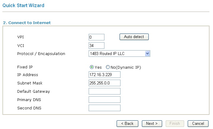Choose the No(Dynamic IP) radio option

[108, 67]
